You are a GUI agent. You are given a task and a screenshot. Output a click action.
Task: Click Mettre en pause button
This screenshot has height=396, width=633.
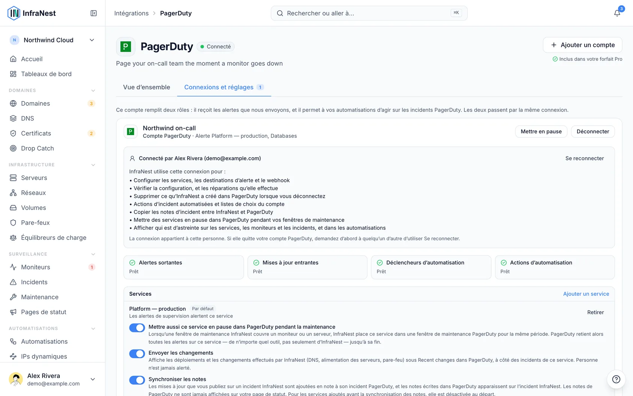[541, 131]
